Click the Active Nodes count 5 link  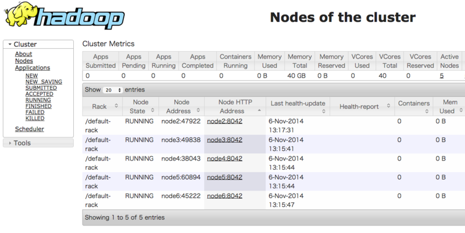pyautogui.click(x=442, y=76)
